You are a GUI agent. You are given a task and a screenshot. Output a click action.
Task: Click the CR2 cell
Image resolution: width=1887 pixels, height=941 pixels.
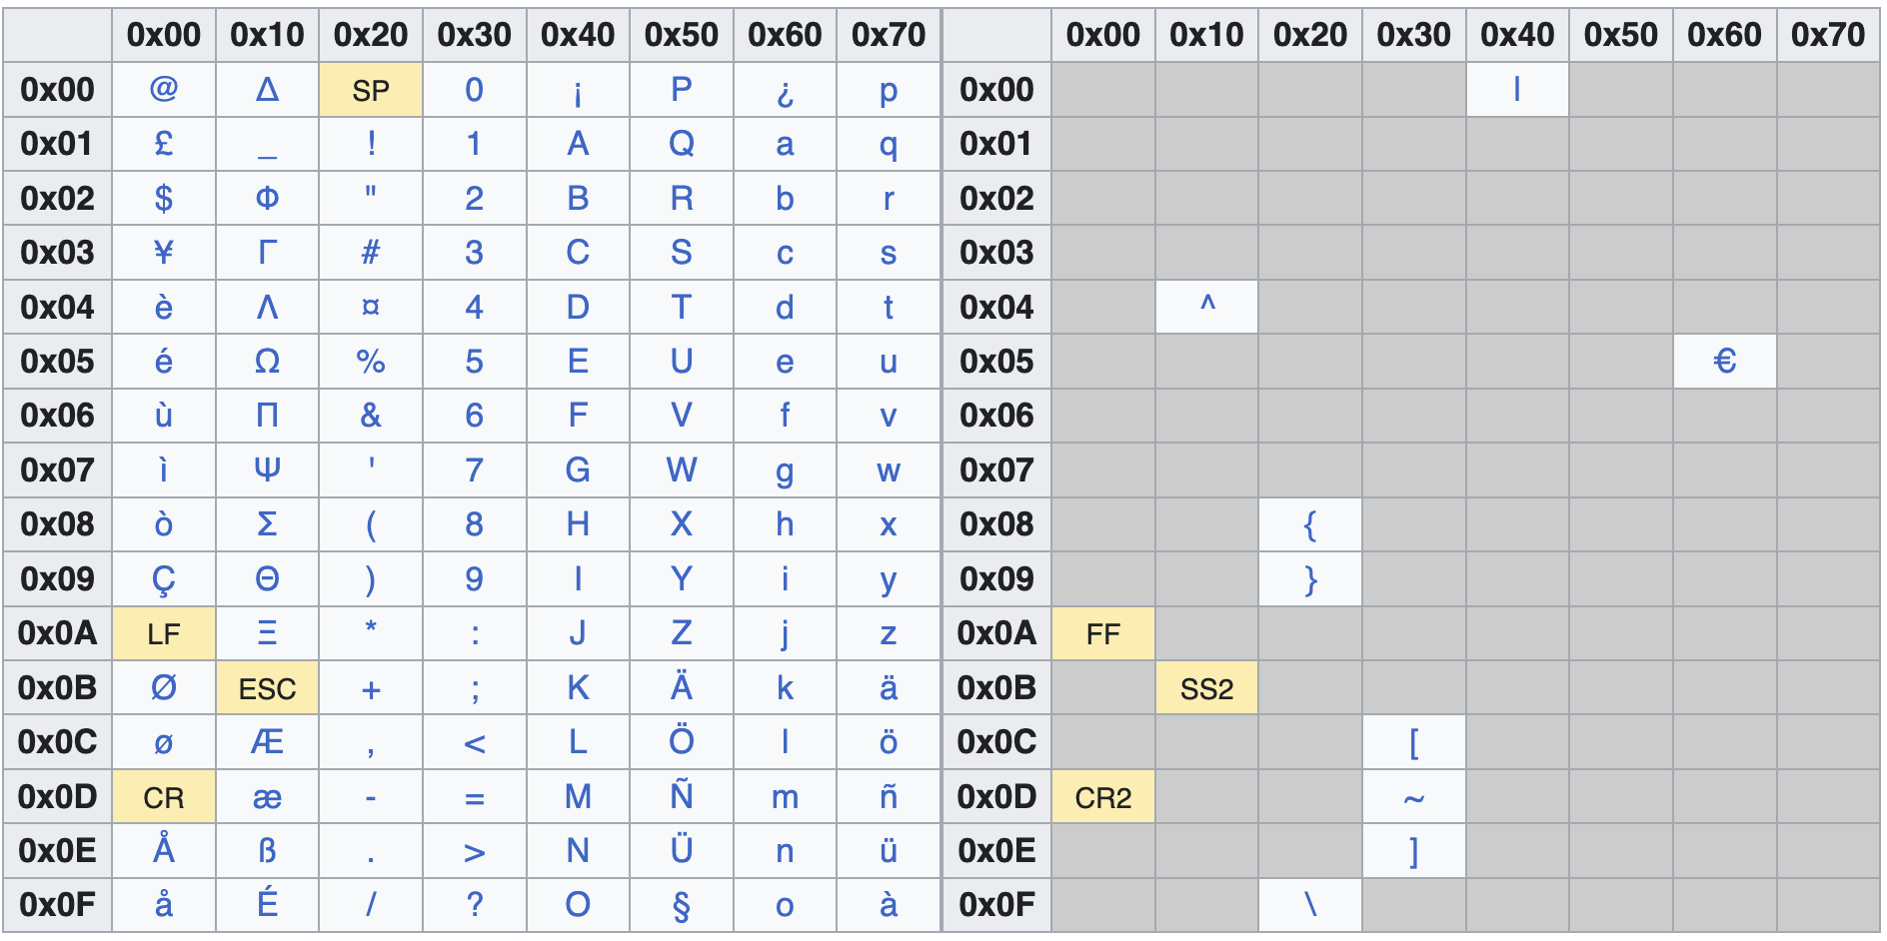[1102, 797]
